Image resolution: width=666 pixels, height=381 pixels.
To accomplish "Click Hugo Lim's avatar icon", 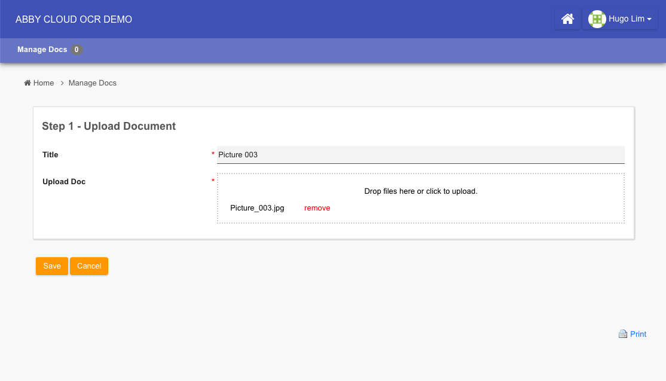I will [597, 19].
